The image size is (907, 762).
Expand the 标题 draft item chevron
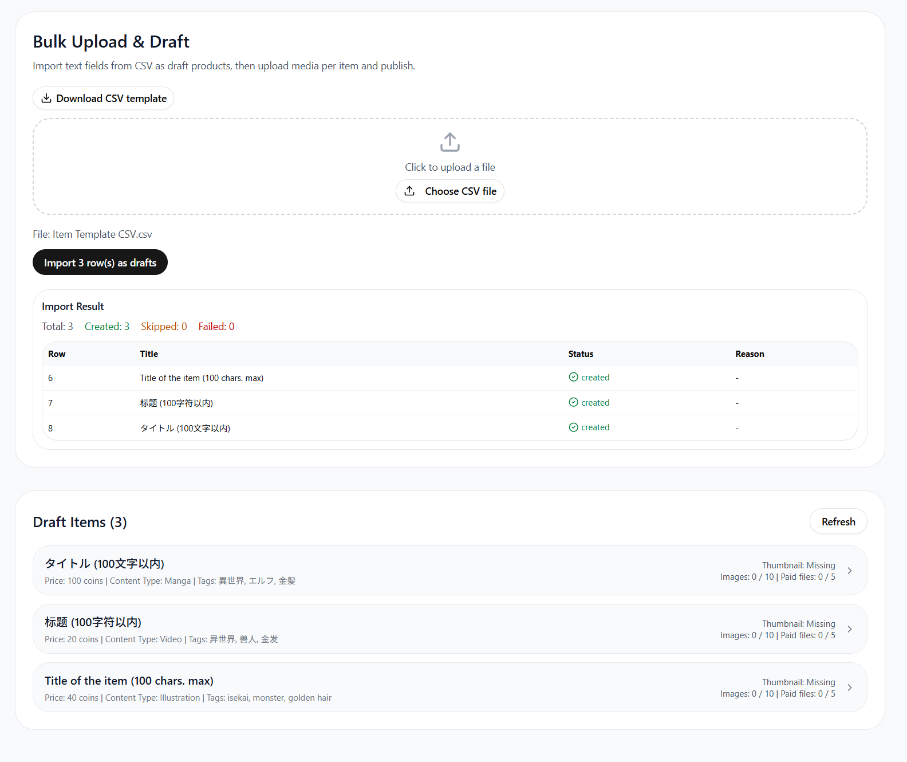[850, 629]
